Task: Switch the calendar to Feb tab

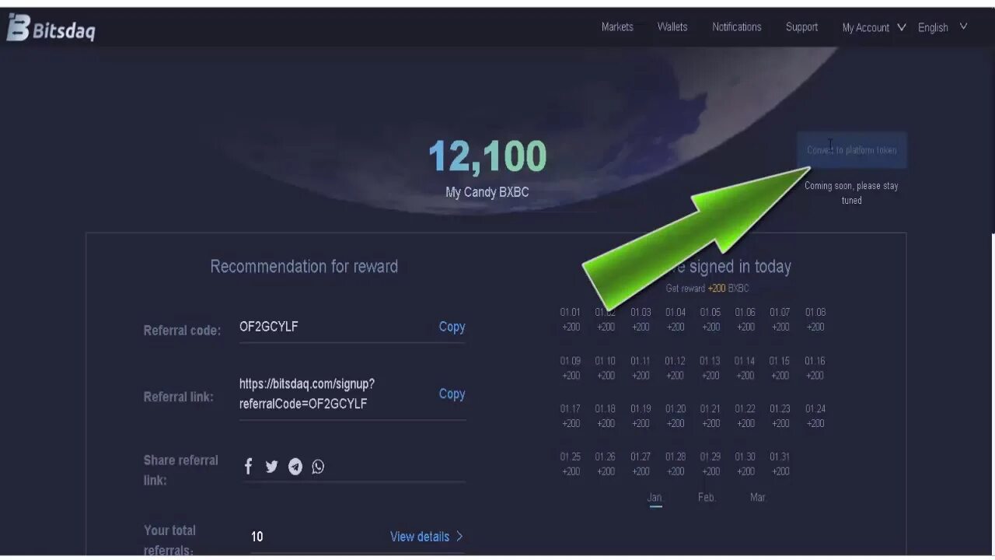Action: [x=707, y=497]
